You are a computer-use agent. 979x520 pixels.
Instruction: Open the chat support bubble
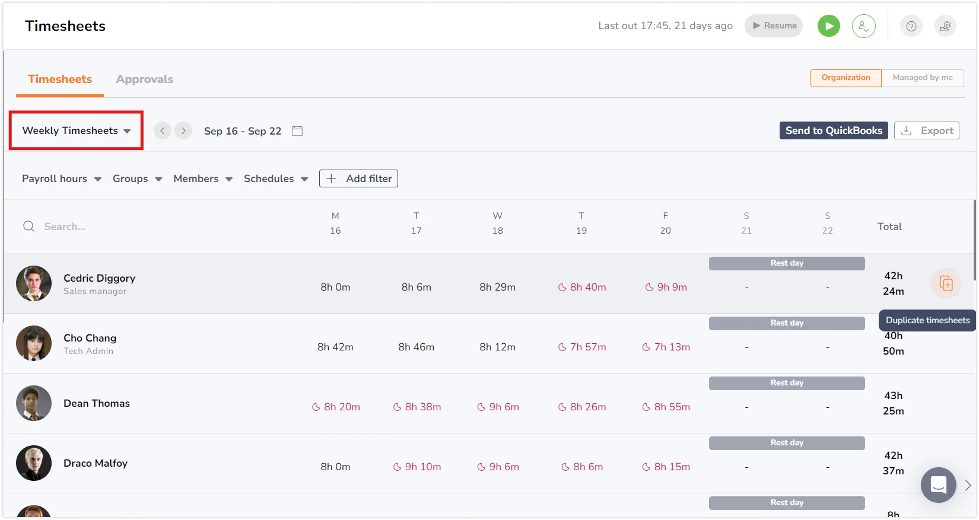pyautogui.click(x=938, y=484)
